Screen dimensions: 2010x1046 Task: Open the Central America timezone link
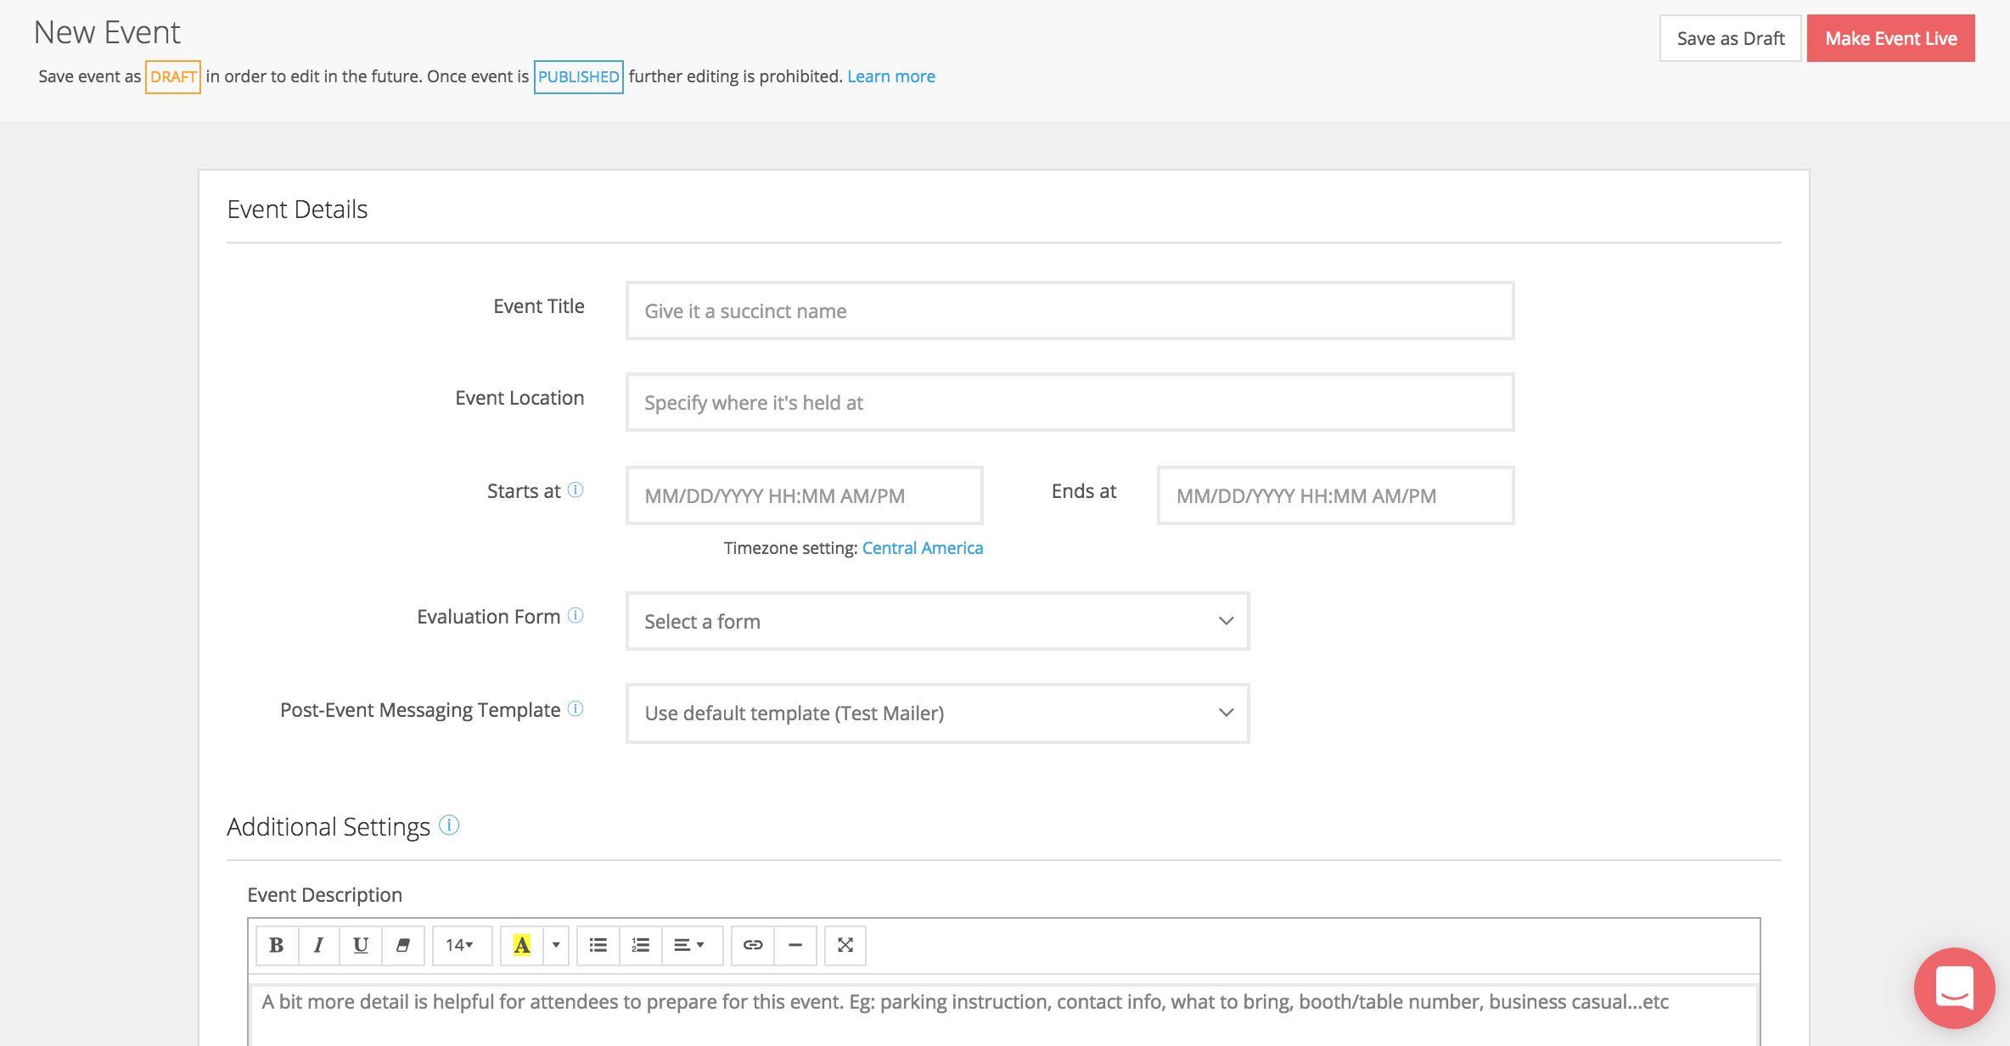[x=922, y=548]
